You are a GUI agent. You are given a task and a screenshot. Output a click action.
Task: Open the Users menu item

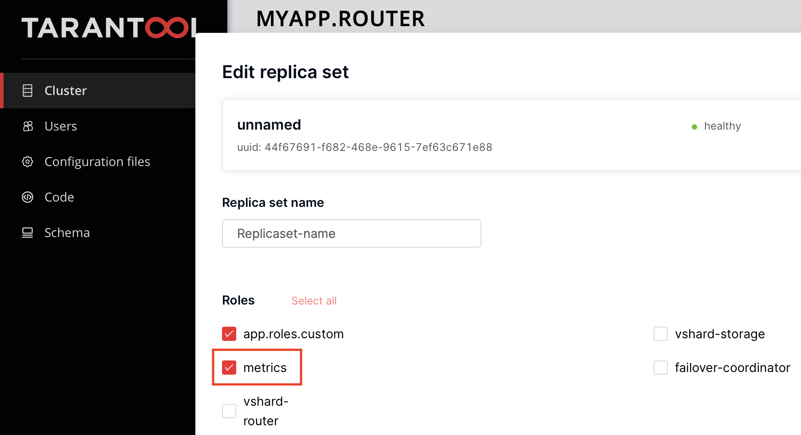click(98, 126)
